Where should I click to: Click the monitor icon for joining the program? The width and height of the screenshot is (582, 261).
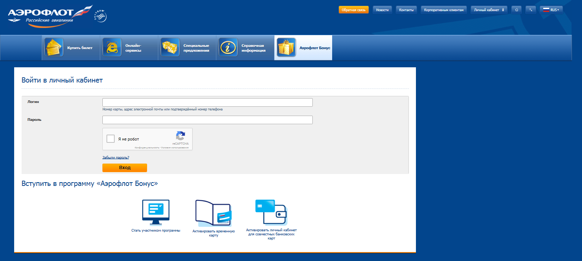(x=156, y=212)
